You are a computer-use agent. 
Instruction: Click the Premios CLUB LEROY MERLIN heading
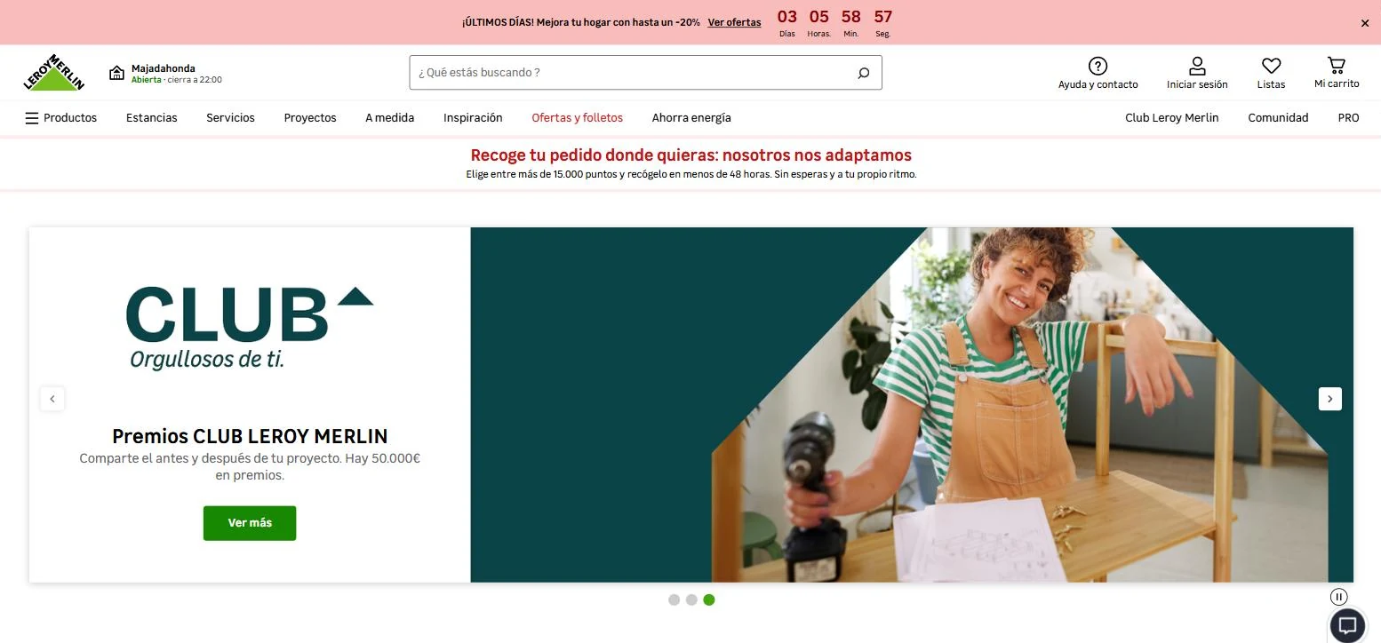tap(250, 436)
